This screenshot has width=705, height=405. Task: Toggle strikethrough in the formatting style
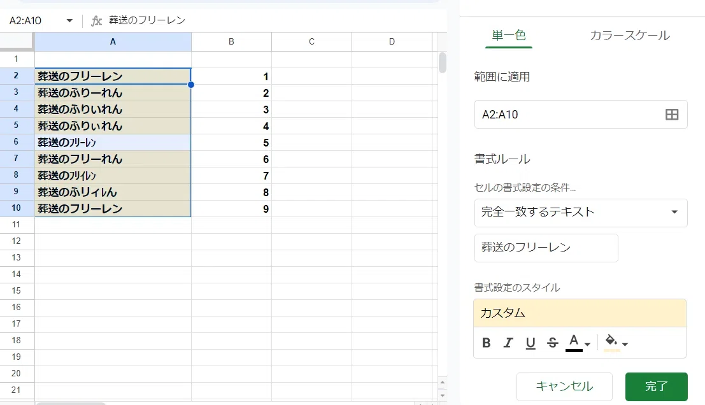553,343
